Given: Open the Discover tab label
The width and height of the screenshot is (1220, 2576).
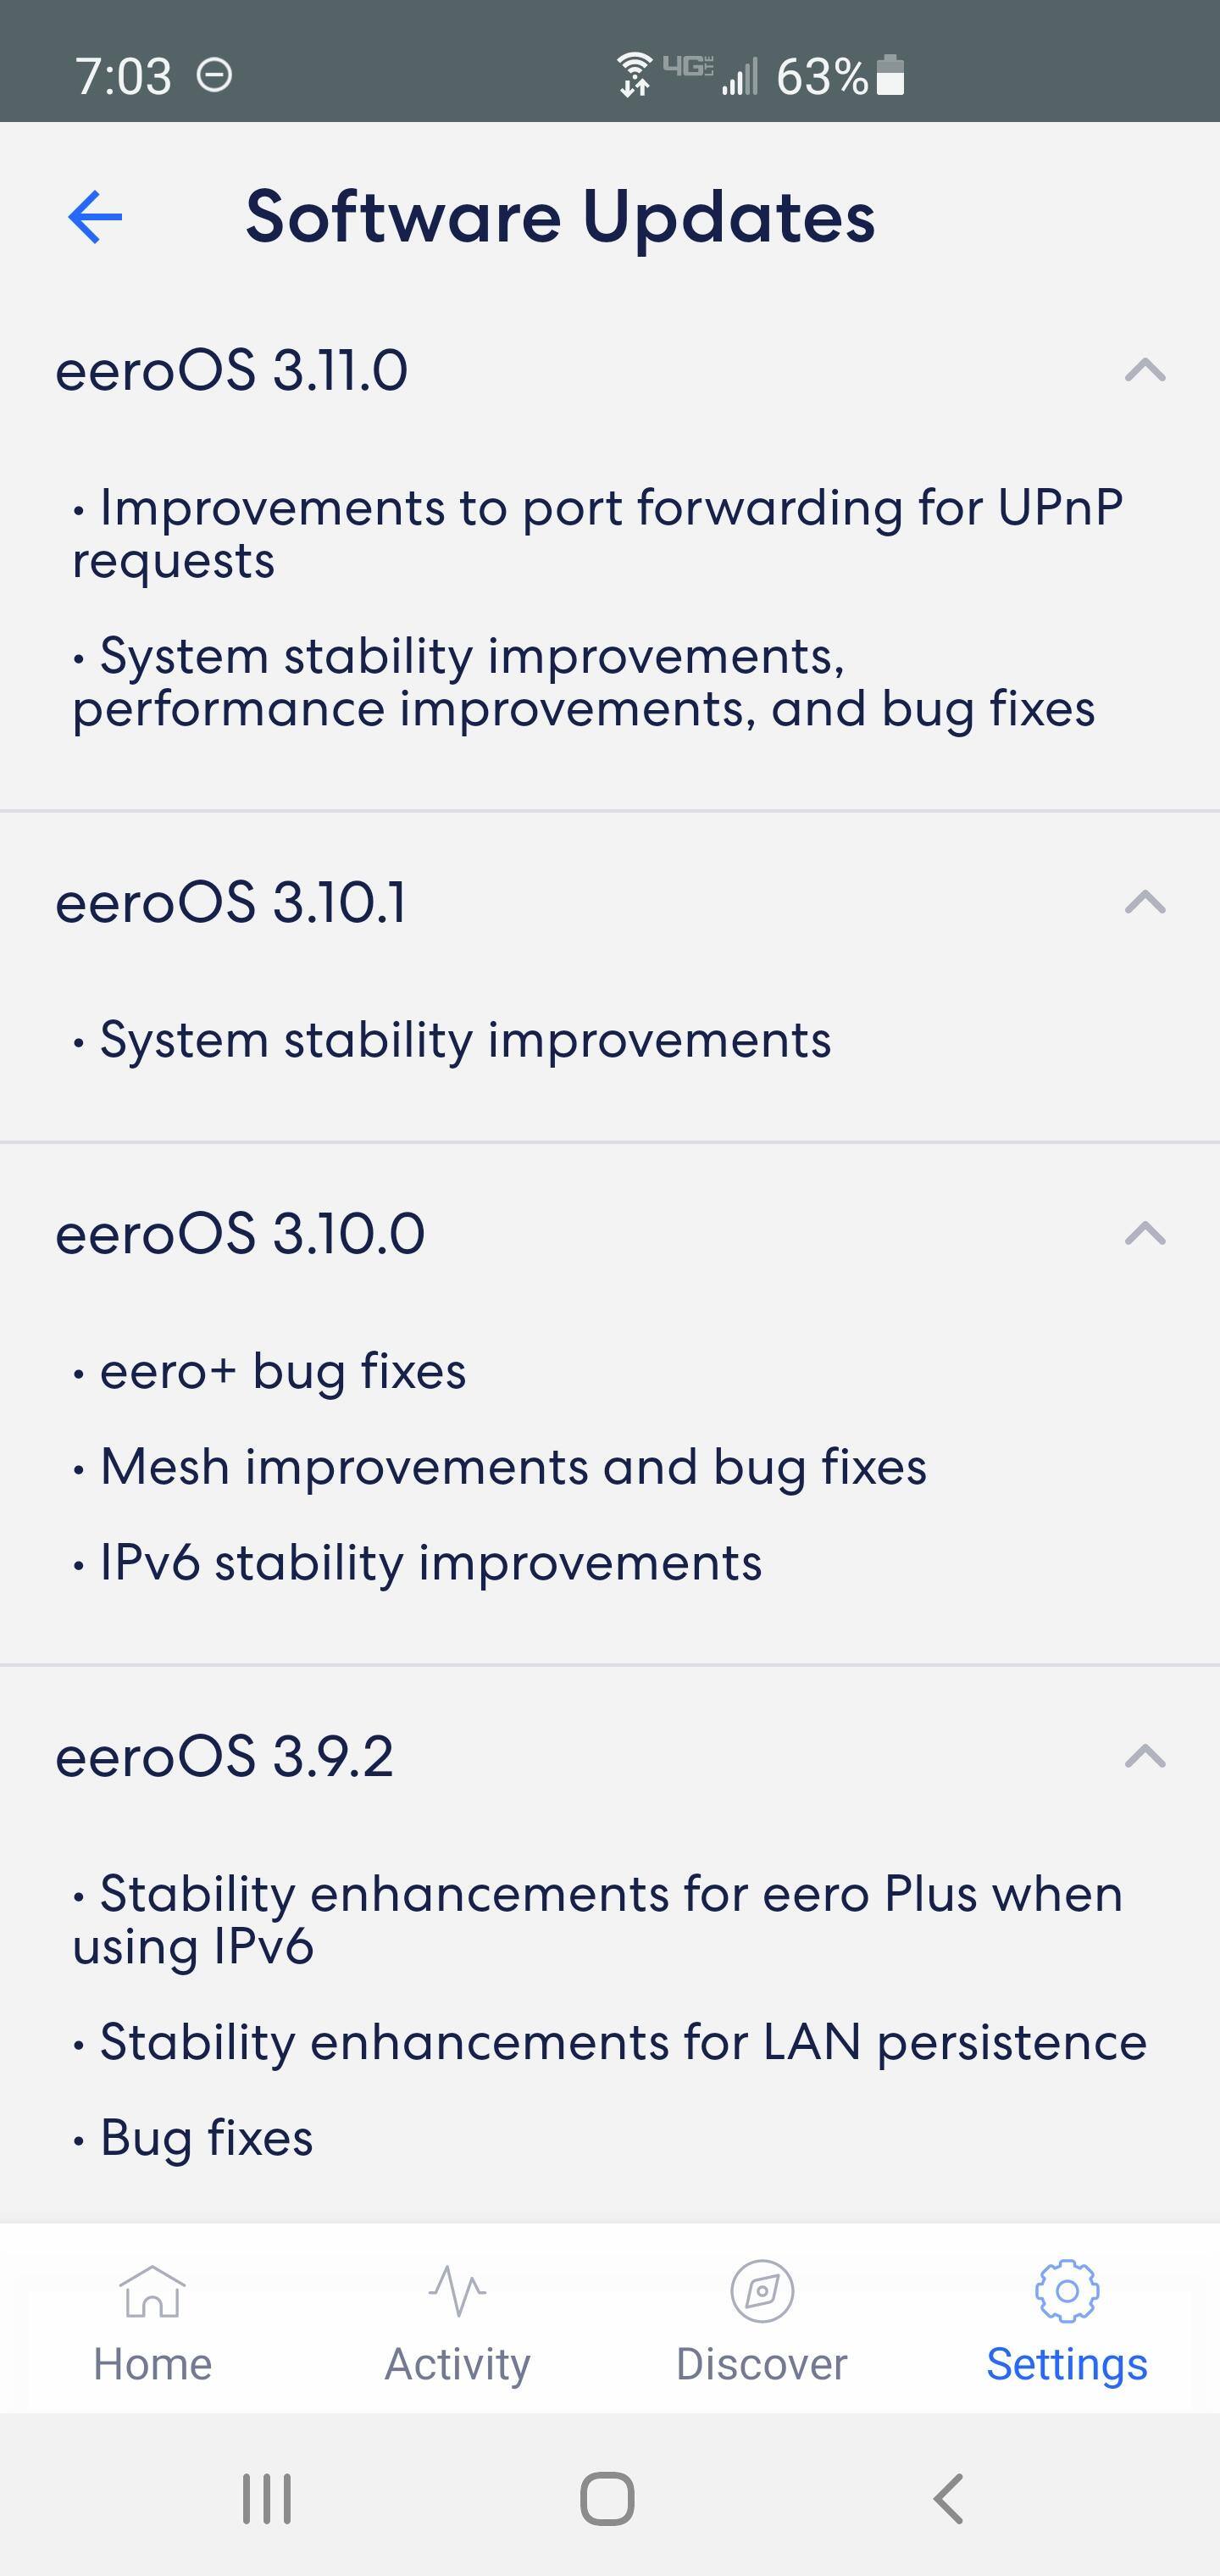Looking at the screenshot, I should 762,2365.
